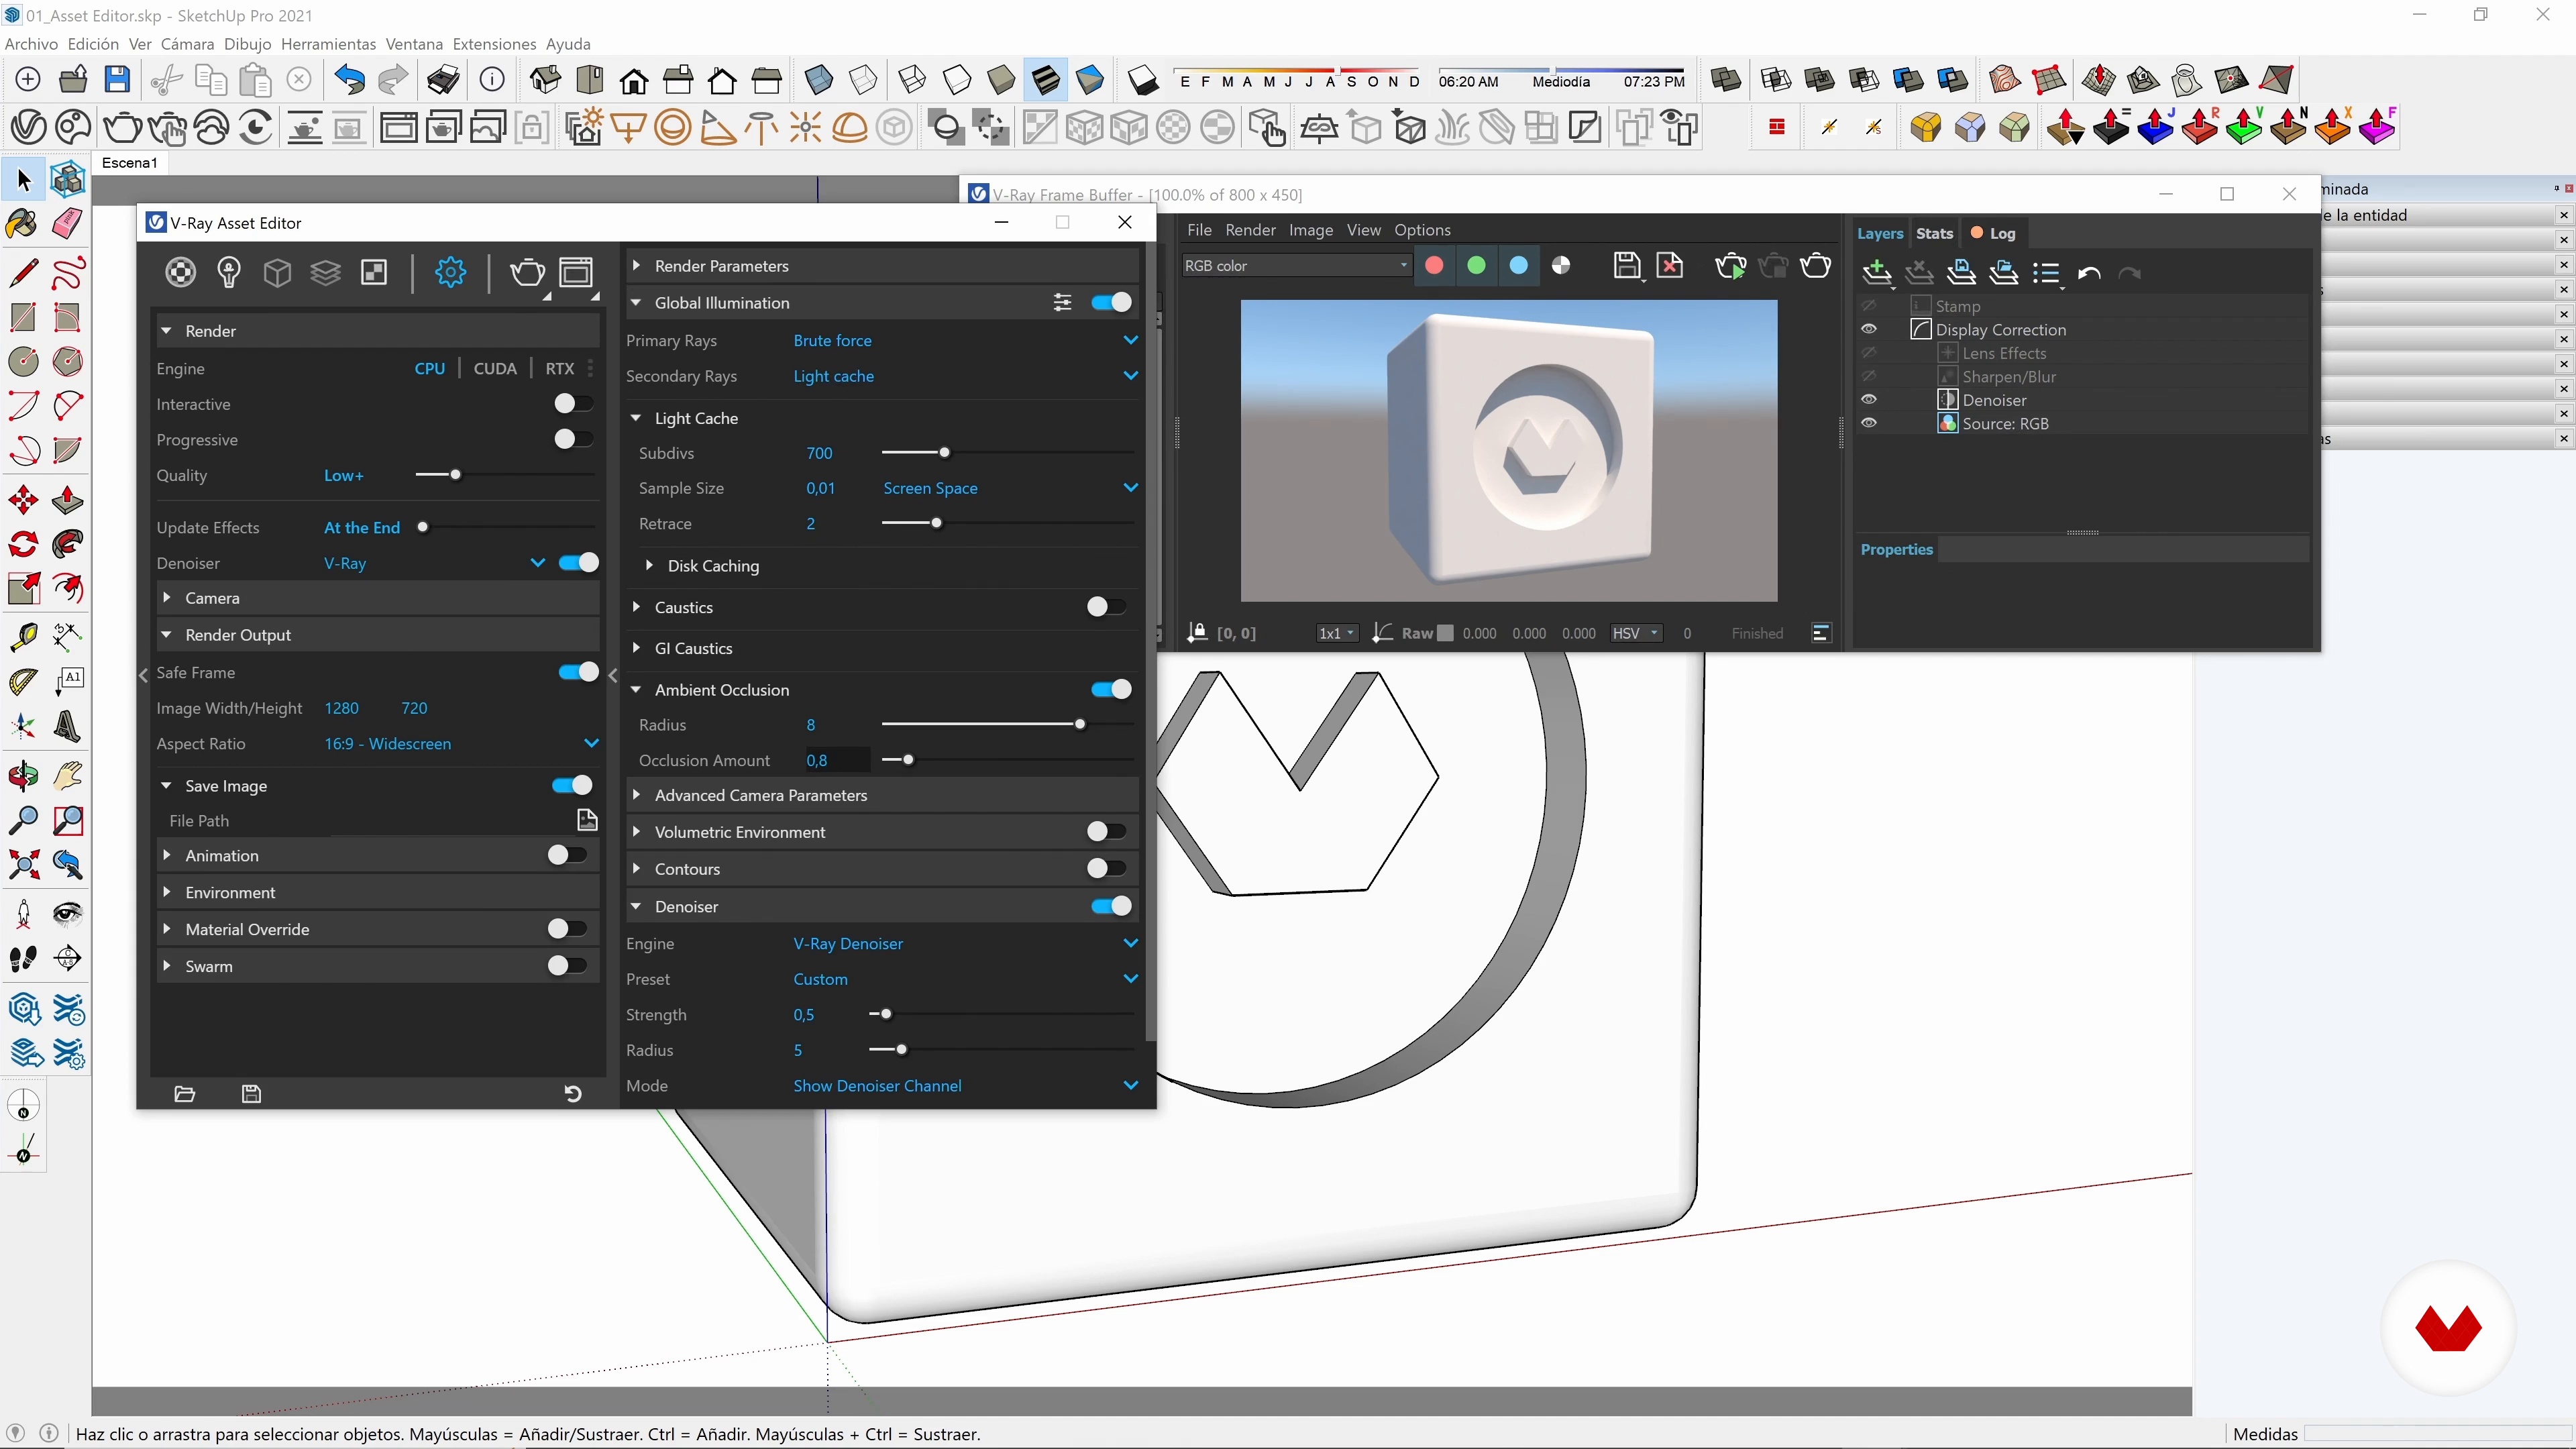The height and width of the screenshot is (1449, 2576).
Task: Select SketchUp Paint Bucket tool
Action: click(x=23, y=223)
